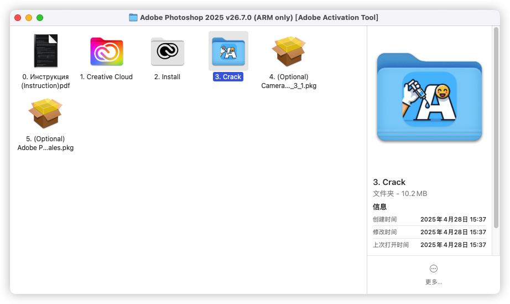This screenshot has width=510, height=304.
Task: Click the '上次打开时间' date value
Action: pyautogui.click(x=453, y=245)
